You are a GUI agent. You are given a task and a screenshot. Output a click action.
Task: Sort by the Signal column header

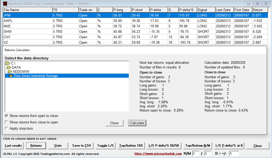(x=206, y=10)
